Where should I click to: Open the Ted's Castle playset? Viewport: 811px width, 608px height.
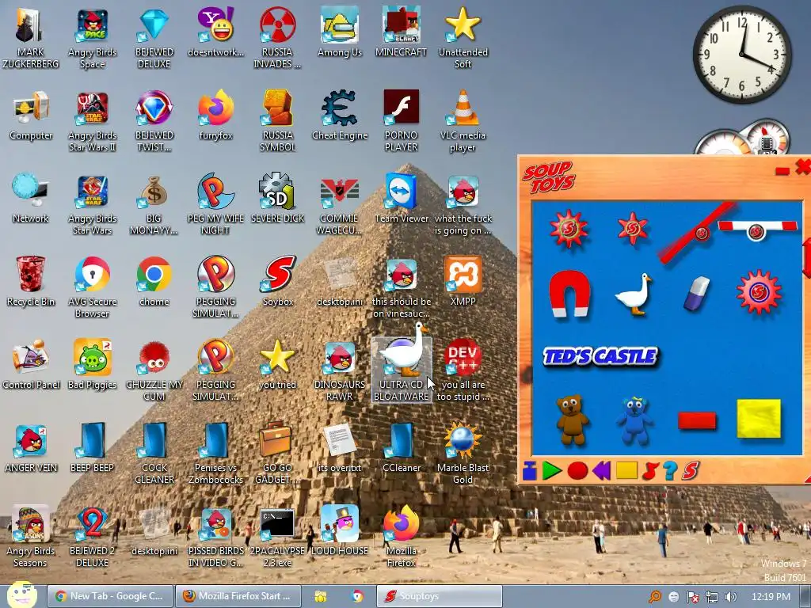pyautogui.click(x=600, y=356)
